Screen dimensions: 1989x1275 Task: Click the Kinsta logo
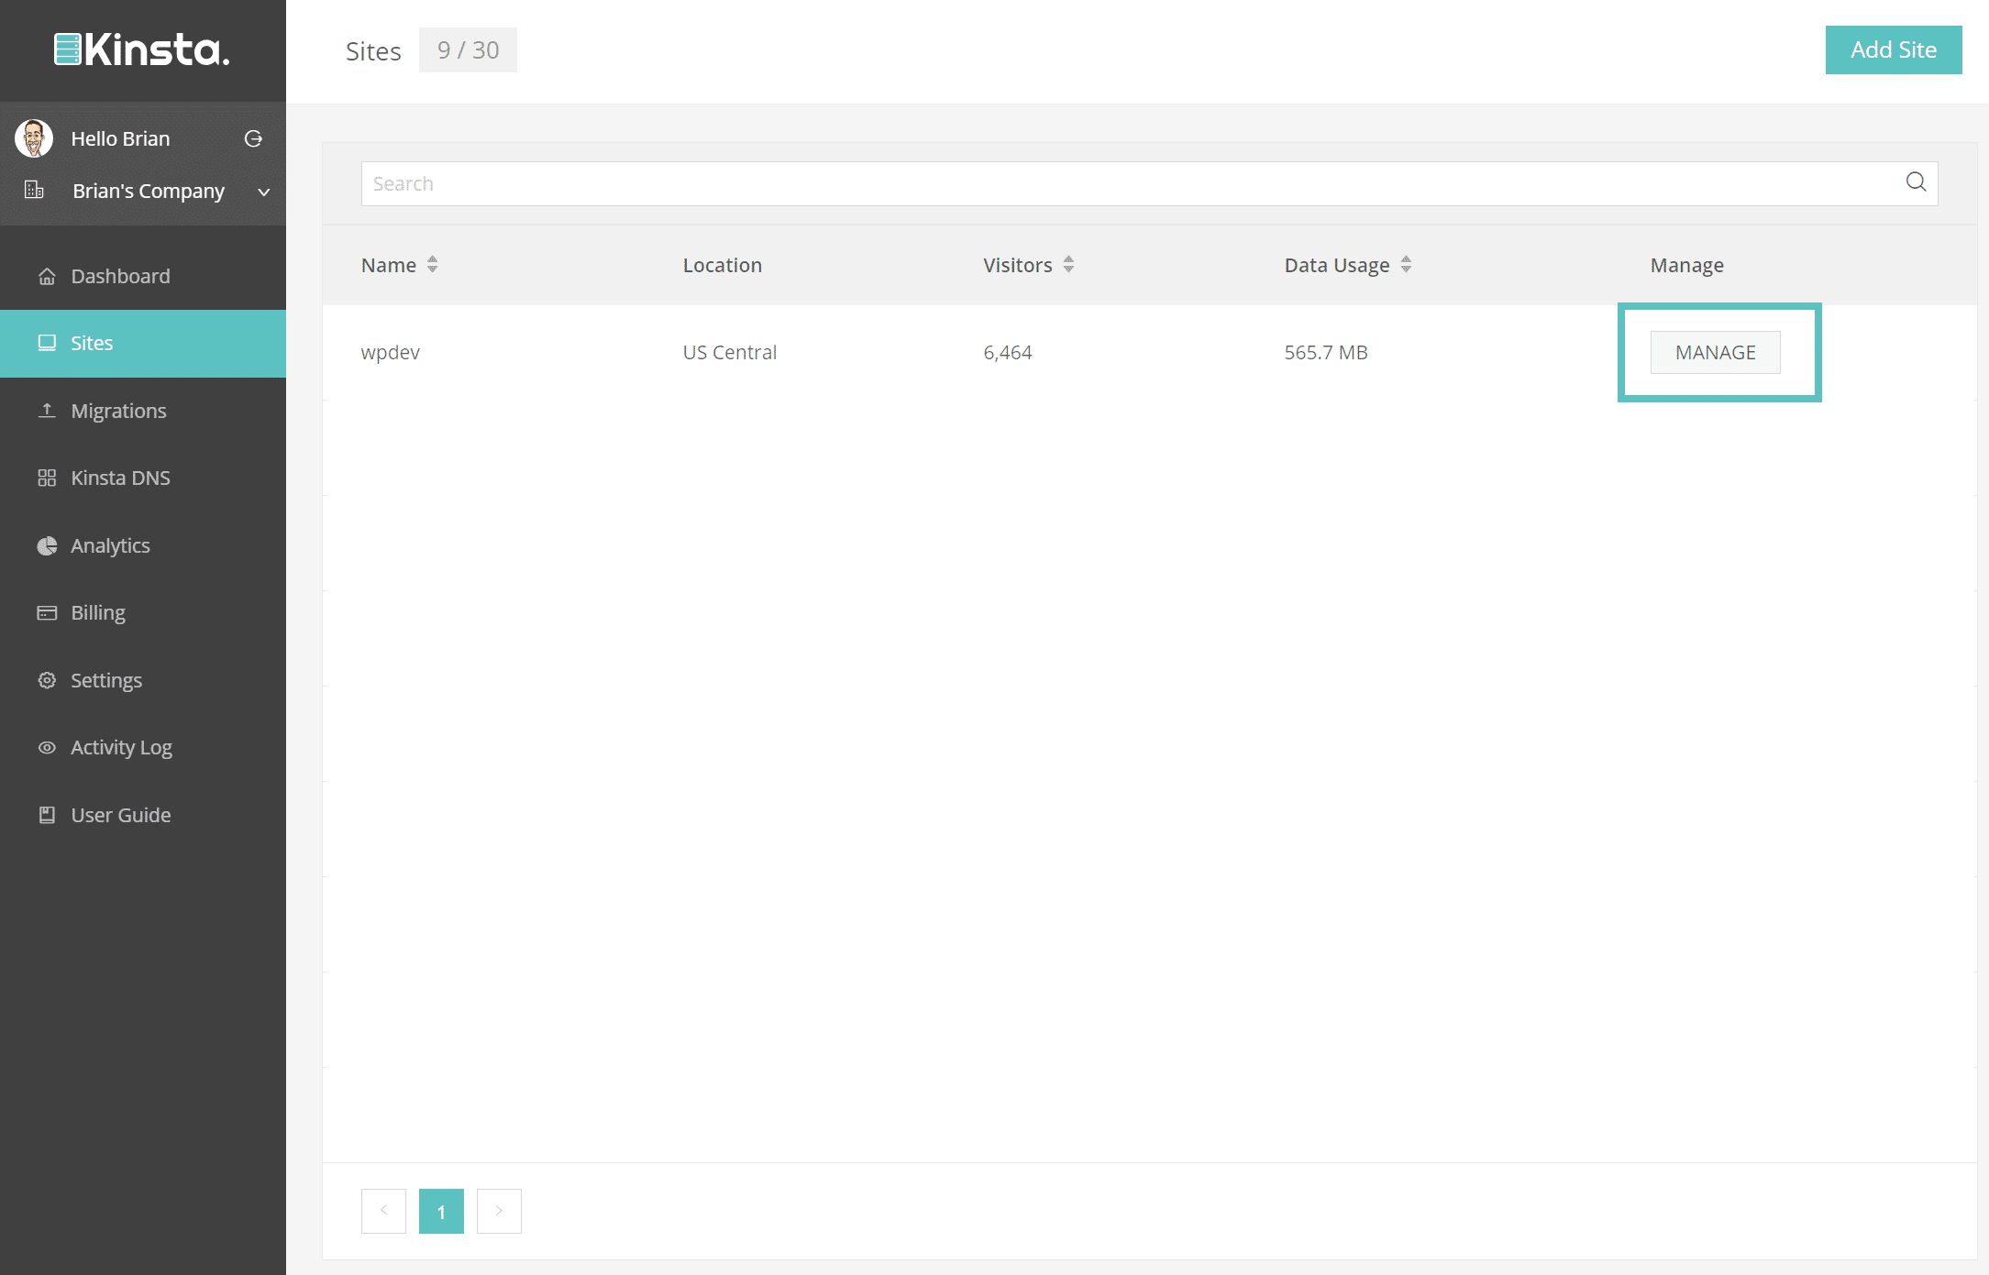click(142, 49)
